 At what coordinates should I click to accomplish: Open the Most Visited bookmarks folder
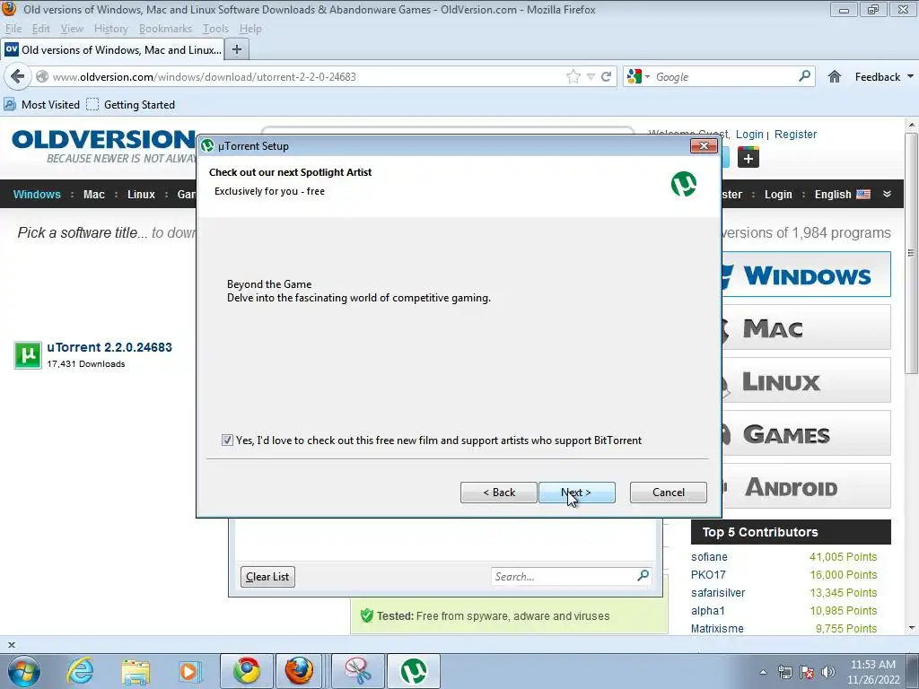click(x=41, y=105)
